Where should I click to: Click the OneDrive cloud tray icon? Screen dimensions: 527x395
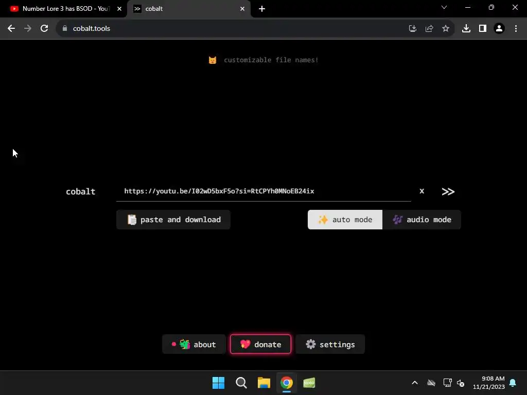coord(431,383)
